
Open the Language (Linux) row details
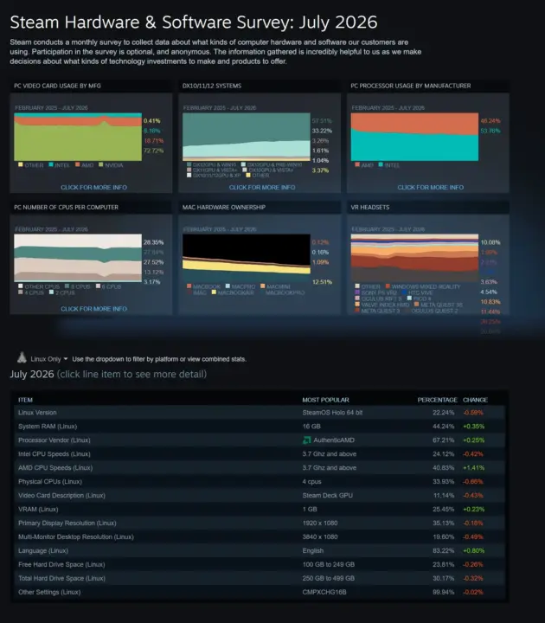pos(260,550)
